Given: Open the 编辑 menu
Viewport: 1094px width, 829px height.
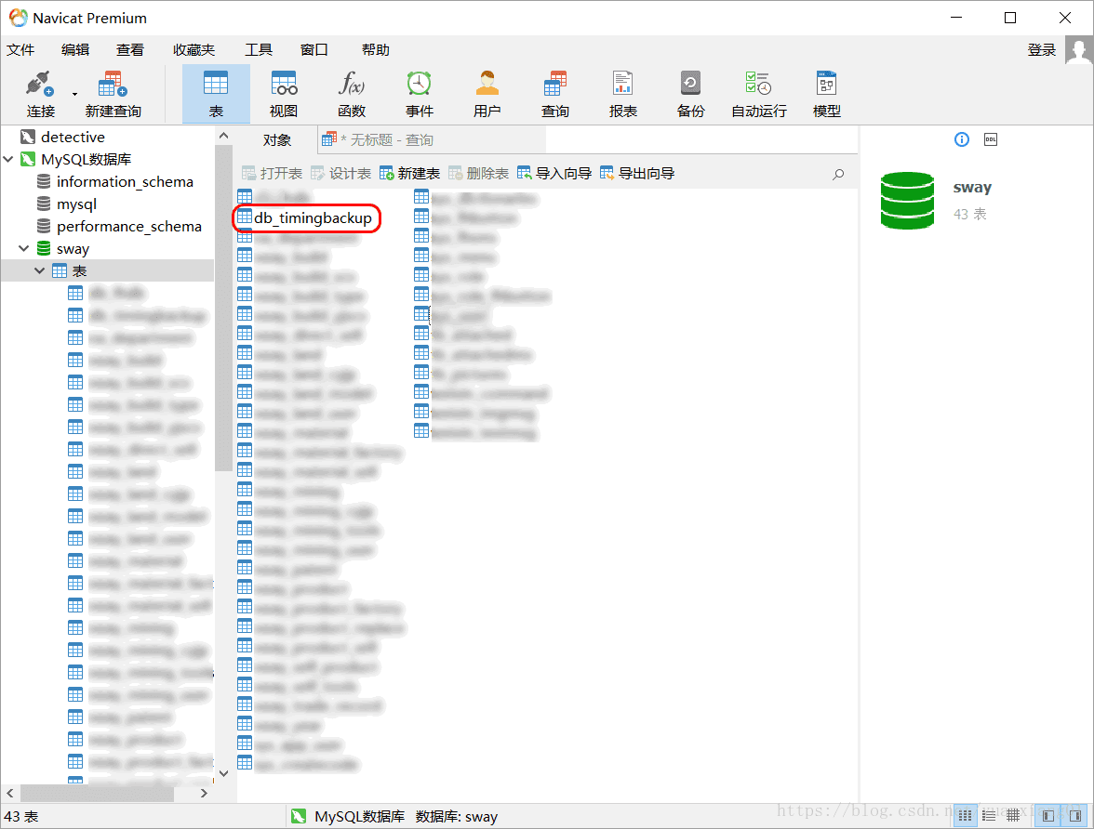Looking at the screenshot, I should point(75,50).
